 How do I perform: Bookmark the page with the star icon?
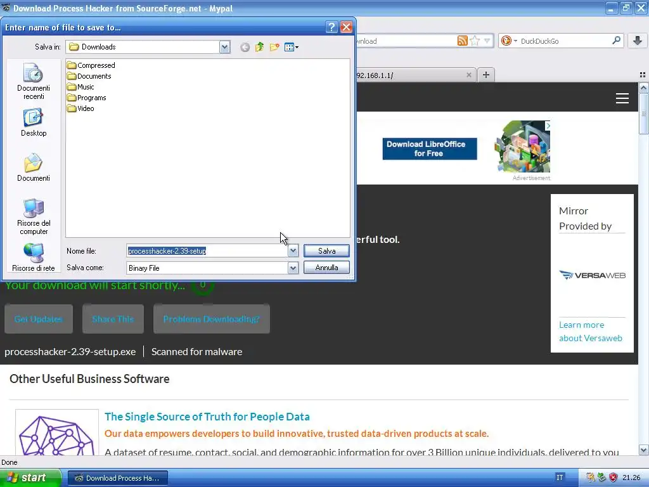coord(475,41)
